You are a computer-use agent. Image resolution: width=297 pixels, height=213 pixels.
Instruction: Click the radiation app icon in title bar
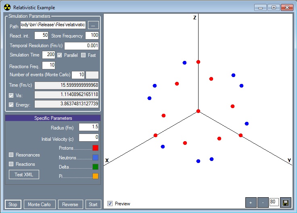pyautogui.click(x=7, y=7)
